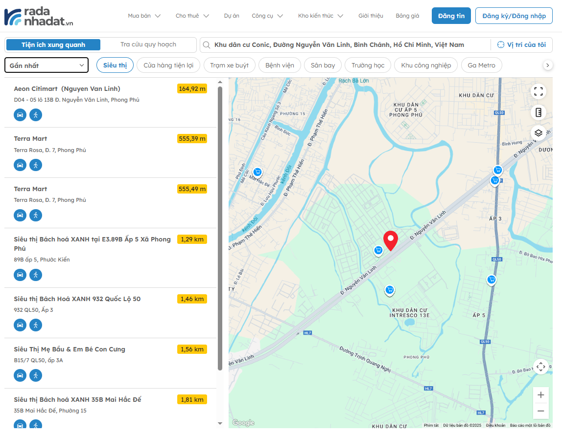This screenshot has height=435, width=562.
Task: Show walking route to Mẹ Bầu & Em Bé Con Cưng
Action: [35, 375]
